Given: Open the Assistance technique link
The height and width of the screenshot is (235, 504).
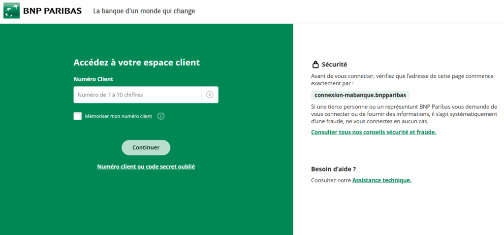Looking at the screenshot, I should [x=381, y=180].
